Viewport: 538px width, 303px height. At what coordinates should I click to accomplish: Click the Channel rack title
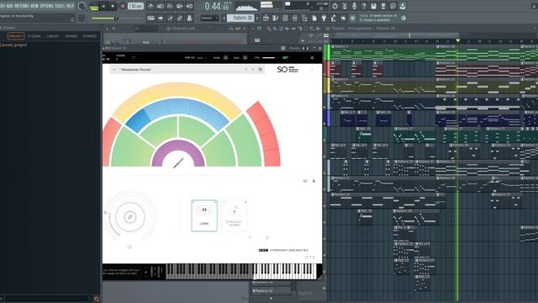pyautogui.click(x=183, y=29)
